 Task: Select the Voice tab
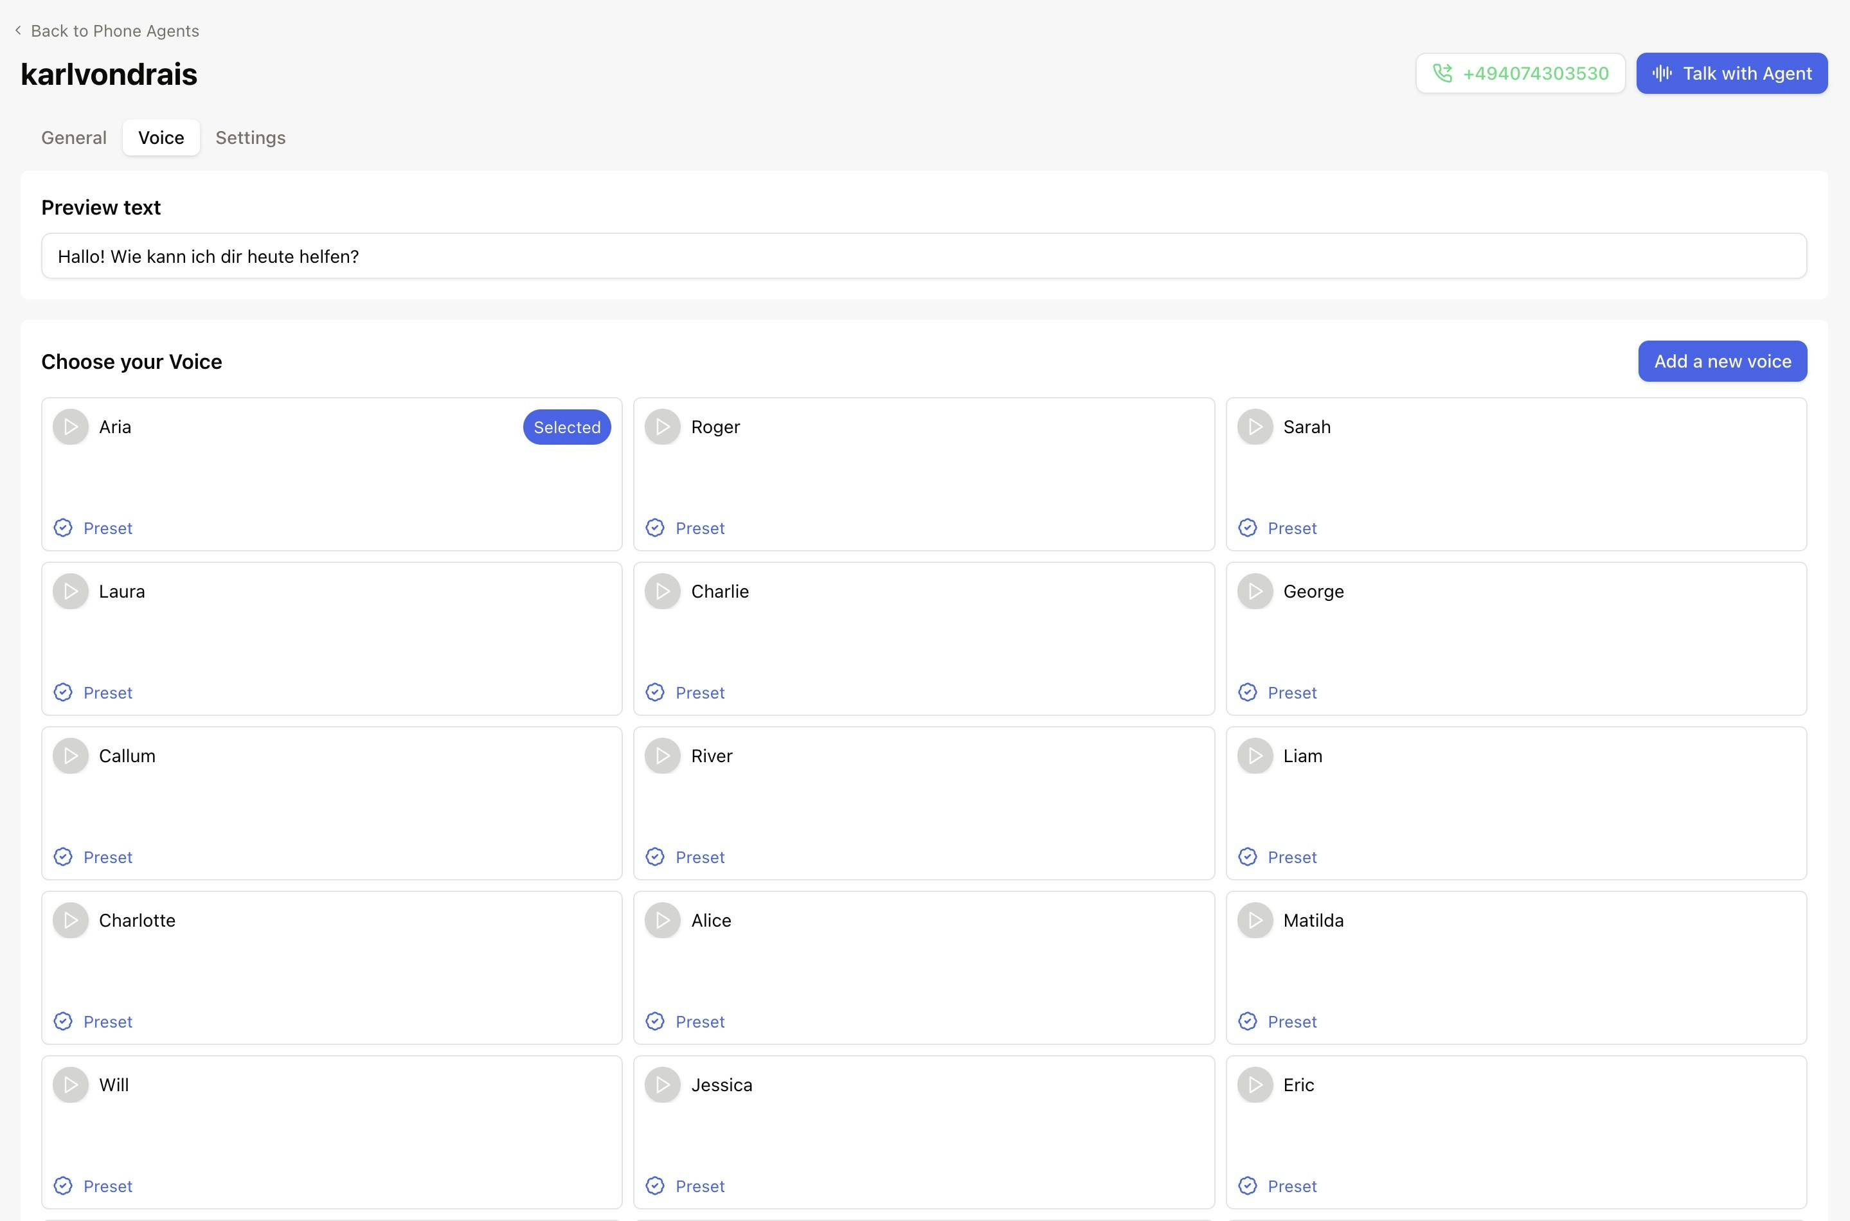[161, 138]
